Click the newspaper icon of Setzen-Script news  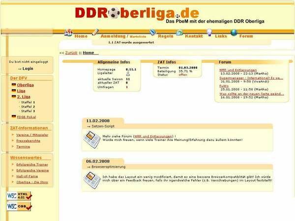(x=92, y=140)
